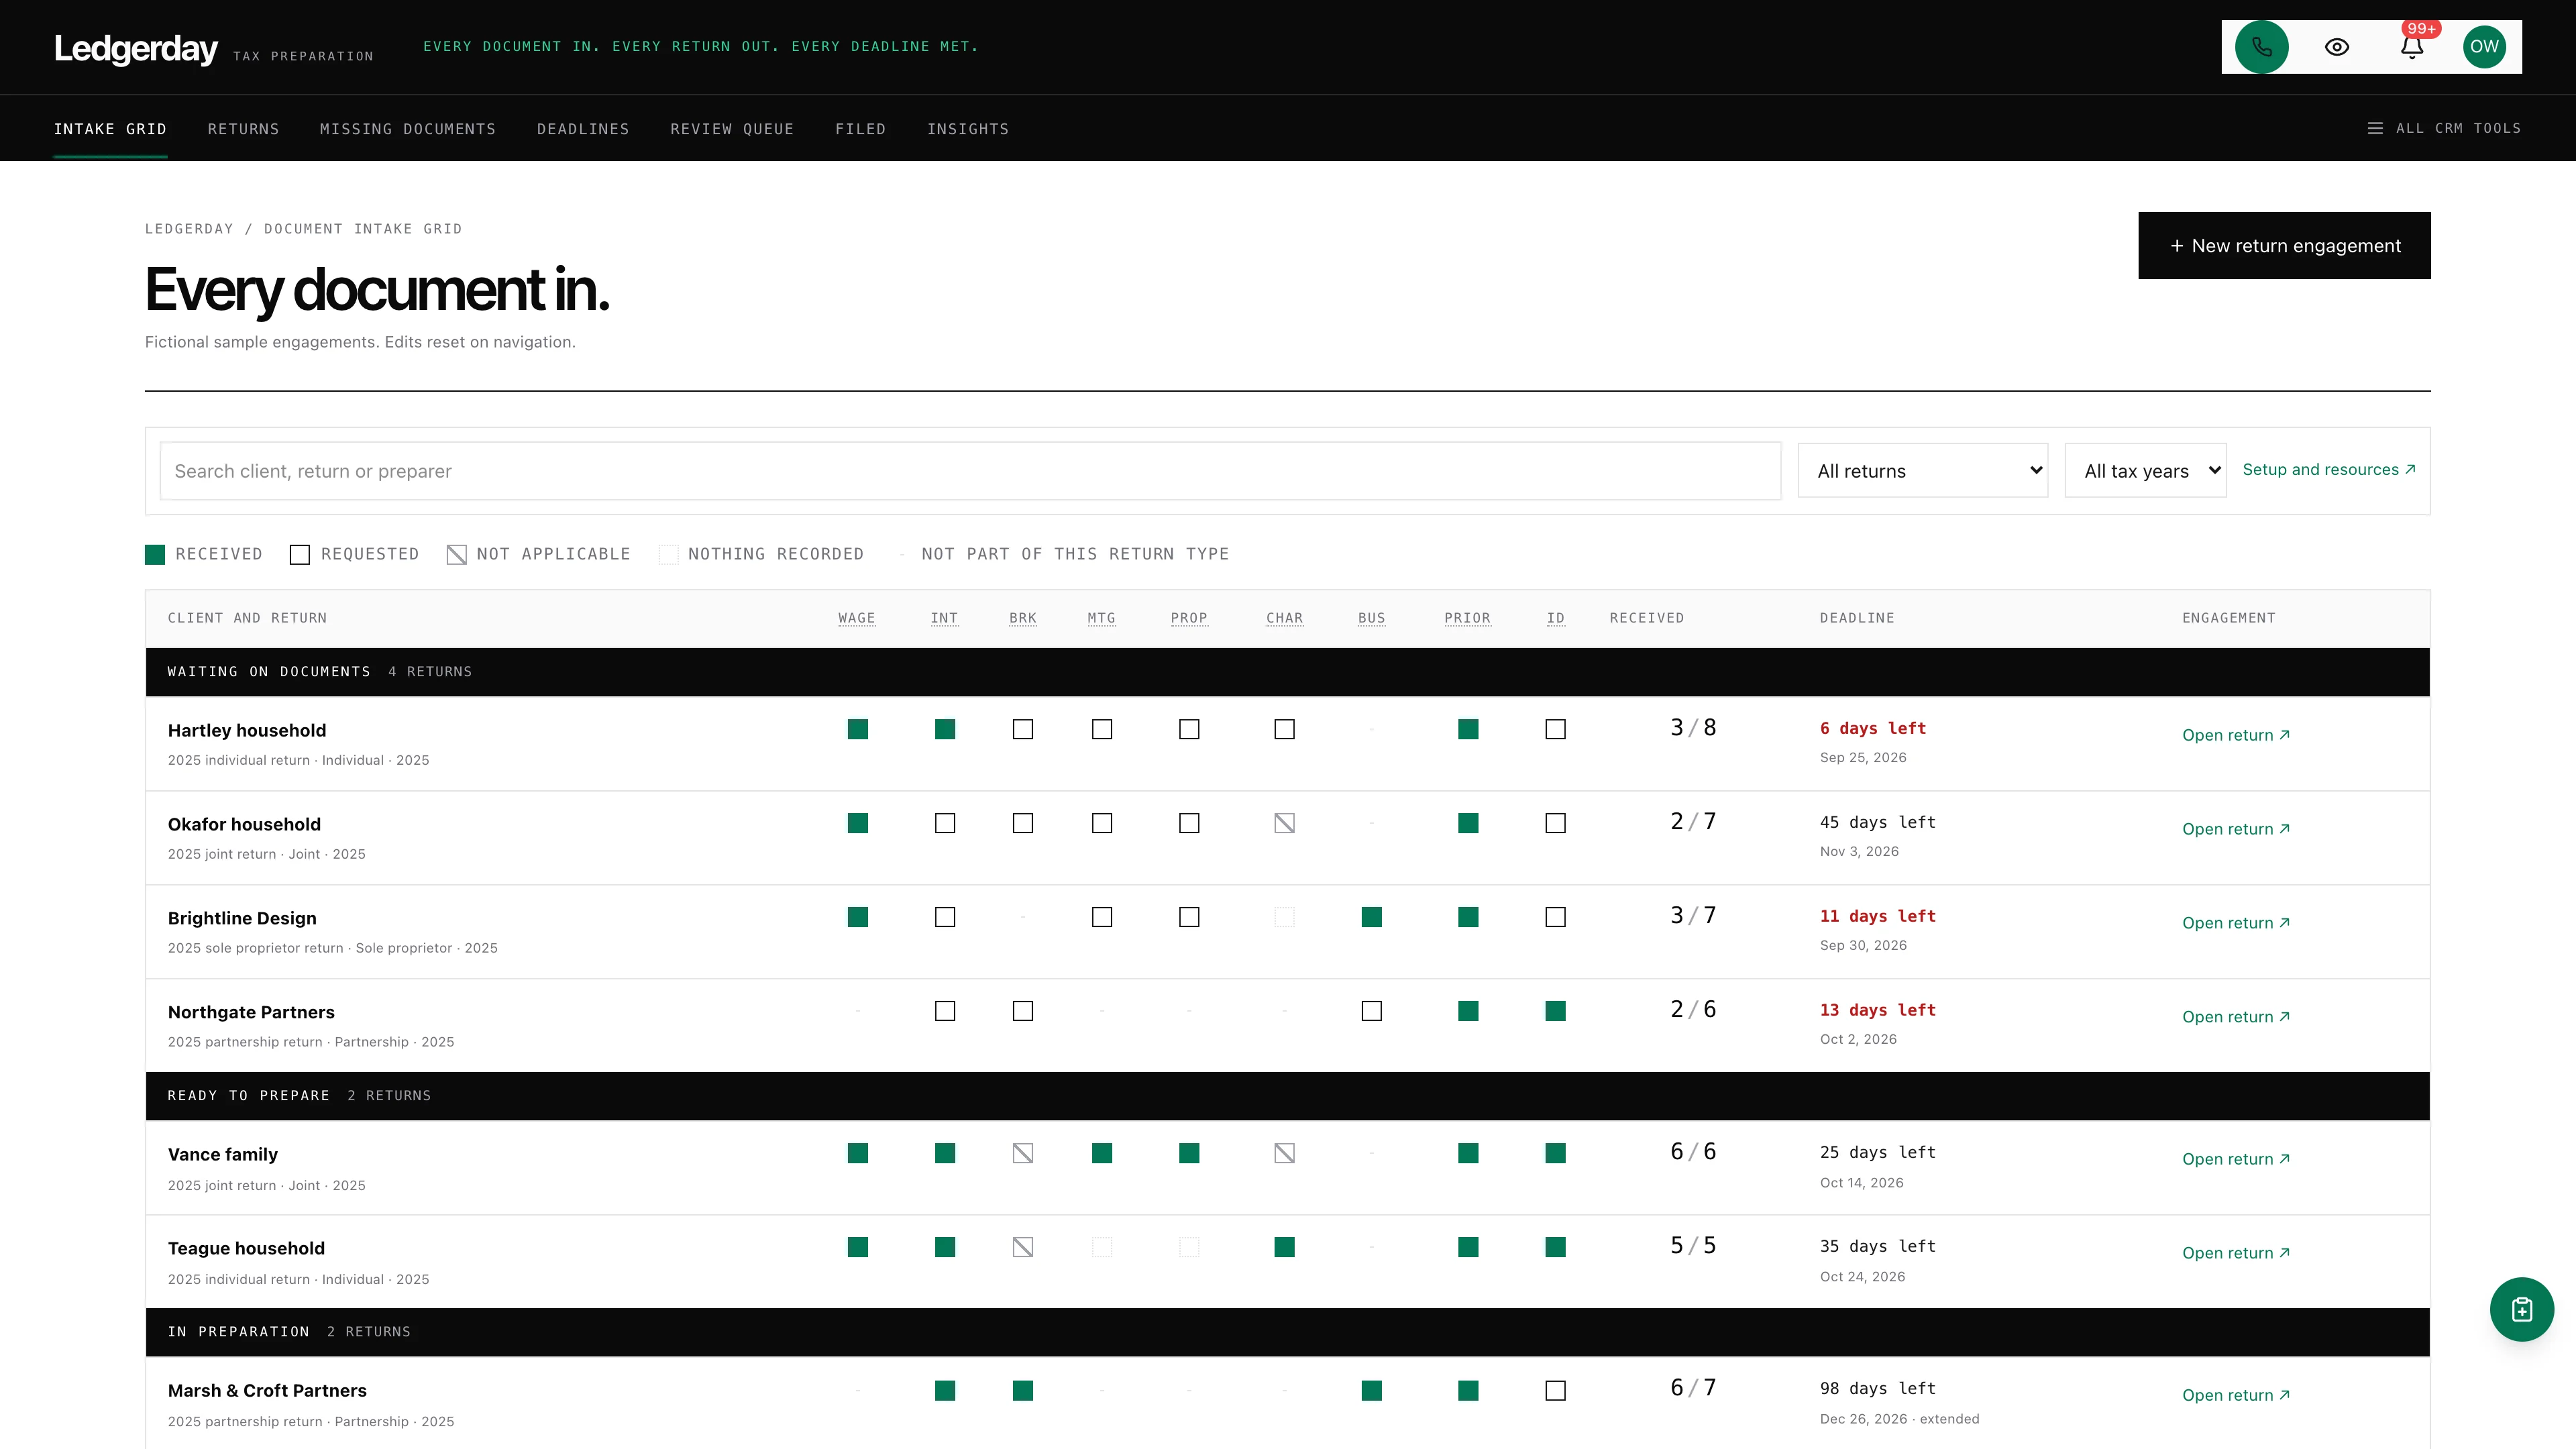Collapse the Waiting on Documents group header
This screenshot has height=1449, width=2576.
1287,672
